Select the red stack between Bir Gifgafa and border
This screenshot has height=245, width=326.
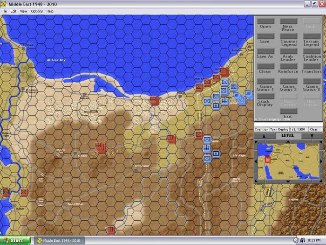coord(171,139)
